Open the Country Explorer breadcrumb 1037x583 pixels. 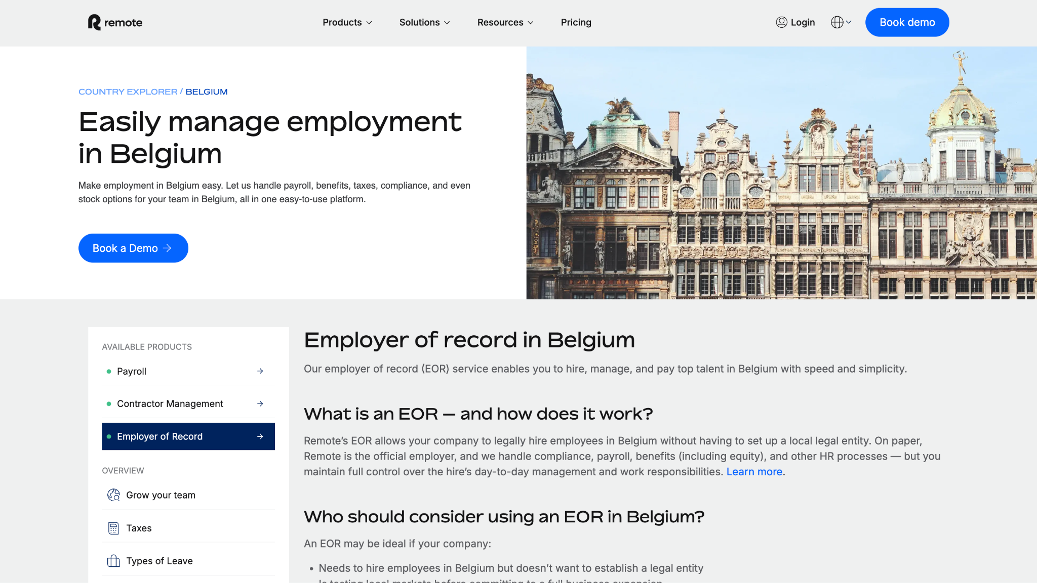pos(128,92)
